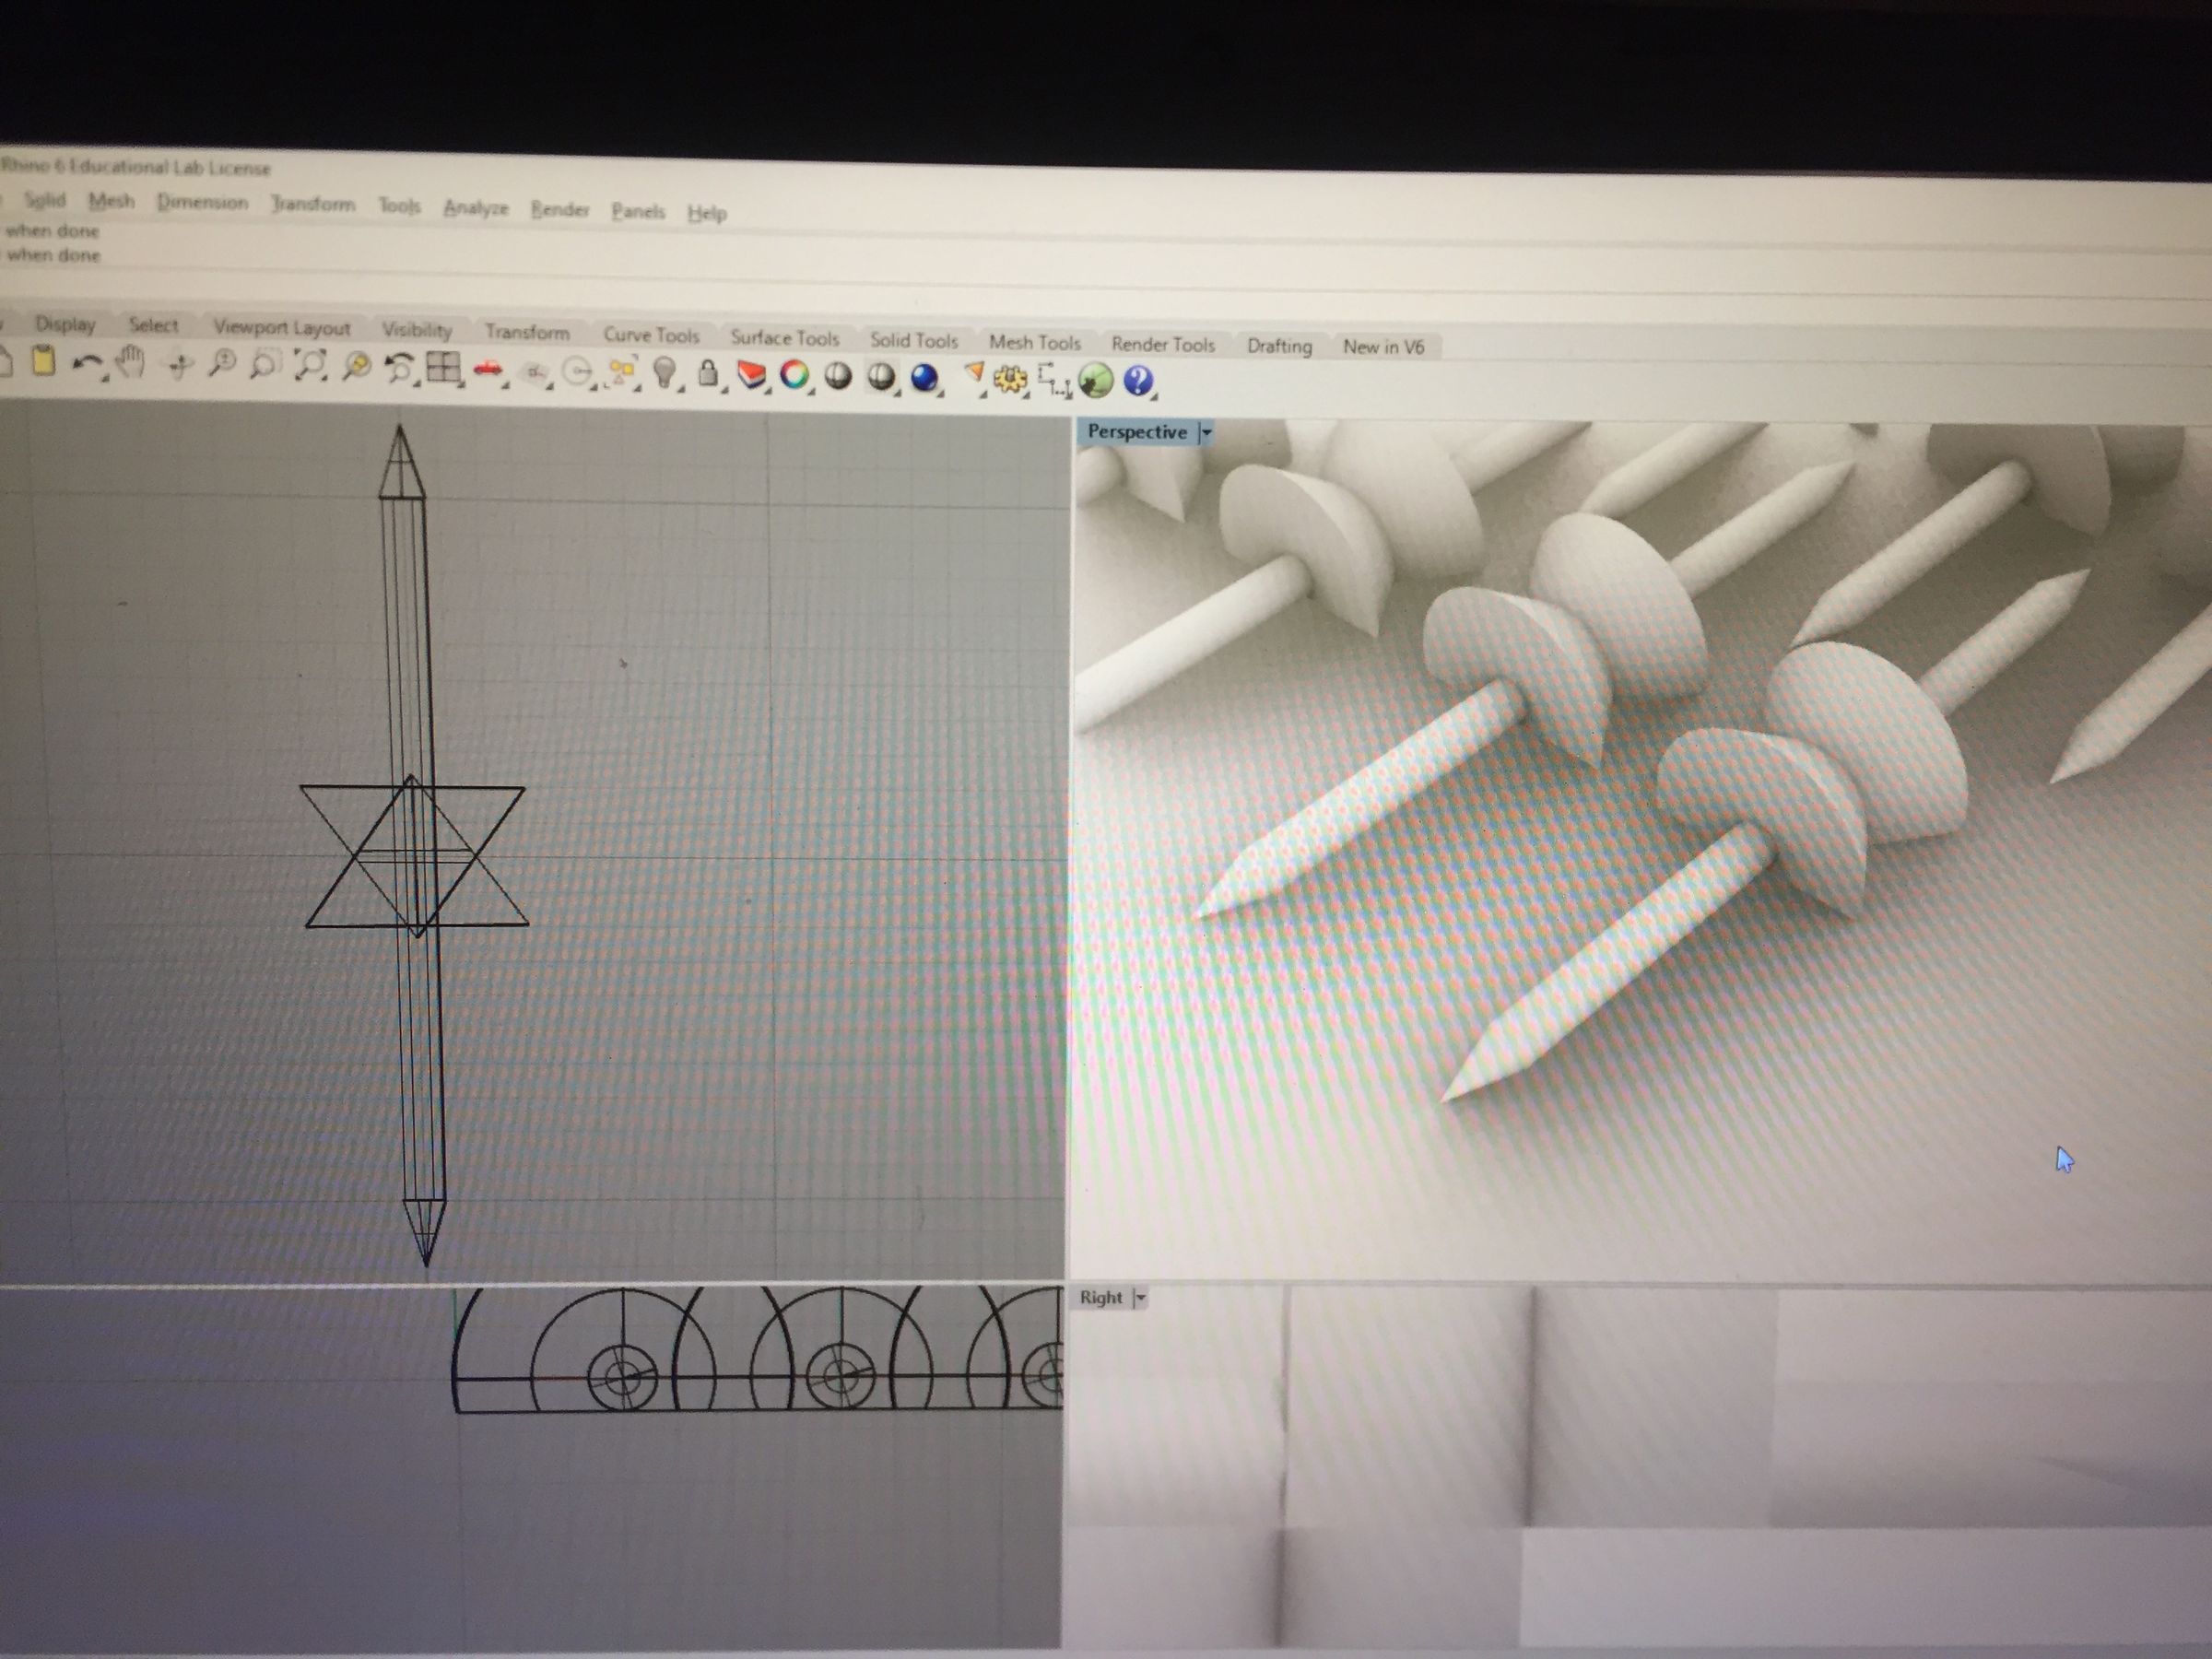The width and height of the screenshot is (2212, 1659).
Task: Open the color wheel Object Properties icon
Action: pyautogui.click(x=794, y=375)
